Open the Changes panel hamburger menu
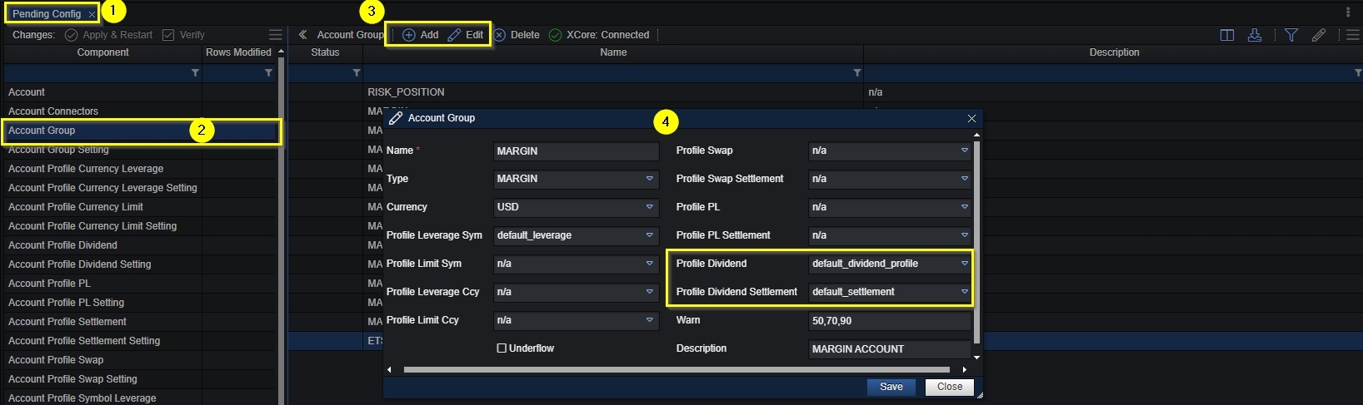 pyautogui.click(x=276, y=35)
